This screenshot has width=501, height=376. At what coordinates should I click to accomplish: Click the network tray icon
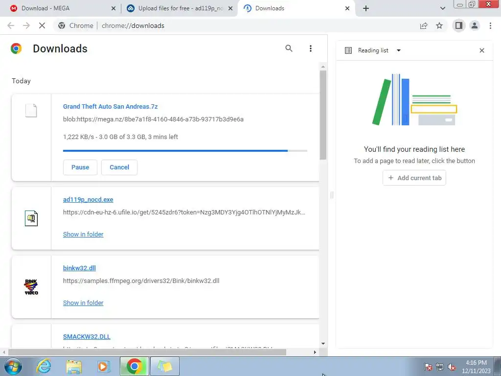tap(440, 367)
